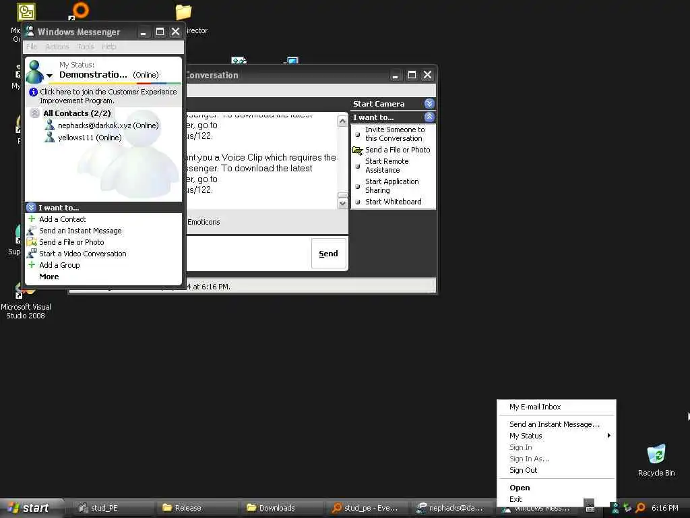
Task: Open the Tools menu in Messenger
Action: tap(86, 47)
